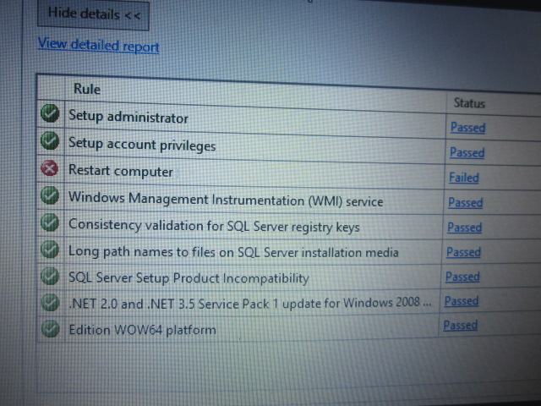Open Passed link for Edition WOW64 platform
541x406 pixels.
click(460, 325)
